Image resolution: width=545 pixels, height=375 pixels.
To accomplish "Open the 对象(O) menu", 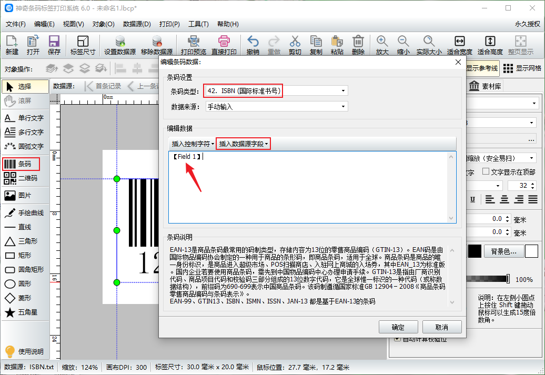I will (x=103, y=24).
